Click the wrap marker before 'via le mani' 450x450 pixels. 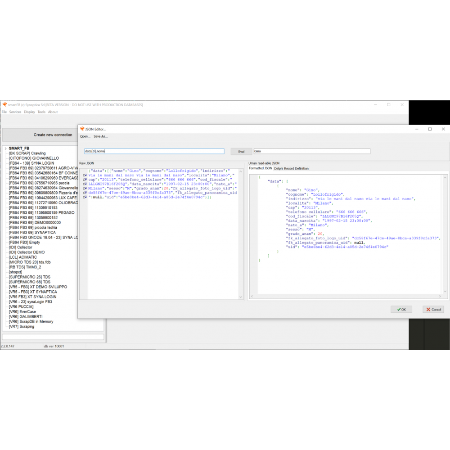click(85, 175)
